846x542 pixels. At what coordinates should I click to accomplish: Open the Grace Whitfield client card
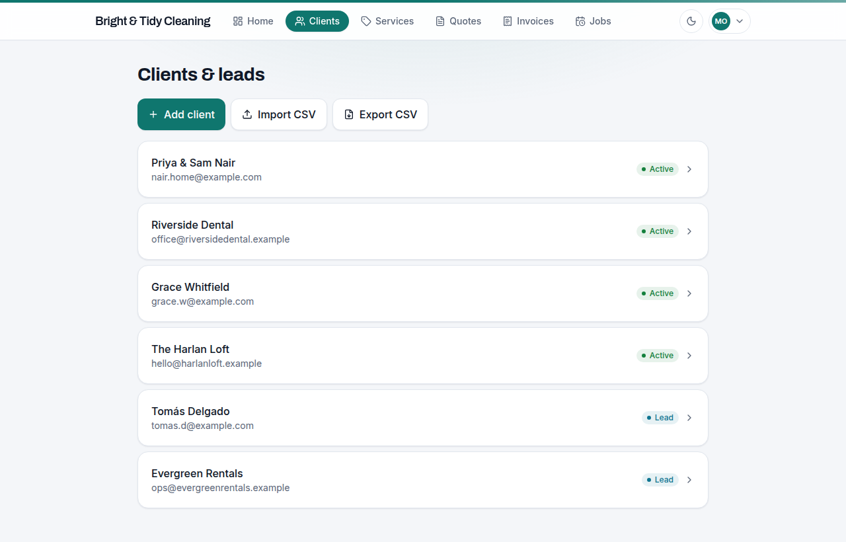[x=423, y=293]
